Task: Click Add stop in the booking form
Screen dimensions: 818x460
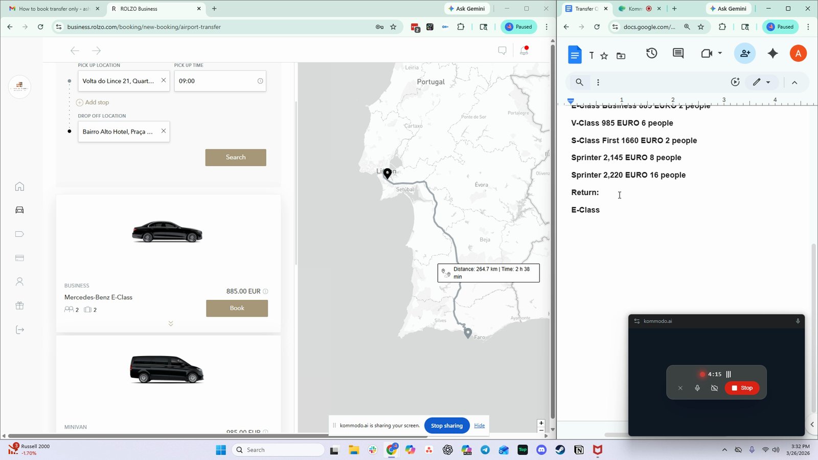Action: click(93, 102)
